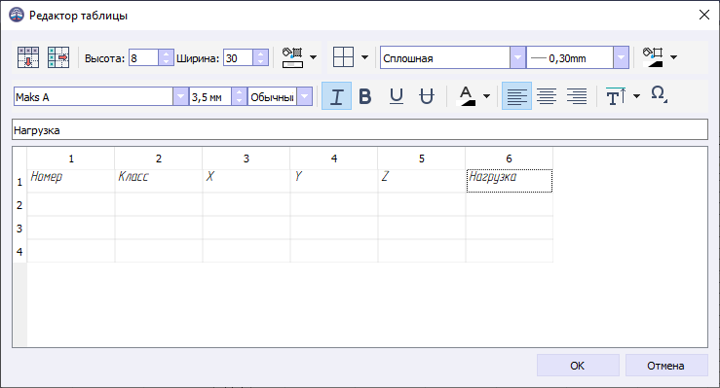Screen dimensions: 720x388
Task: Decrease the Высота value with down arrow
Action: coord(167,62)
